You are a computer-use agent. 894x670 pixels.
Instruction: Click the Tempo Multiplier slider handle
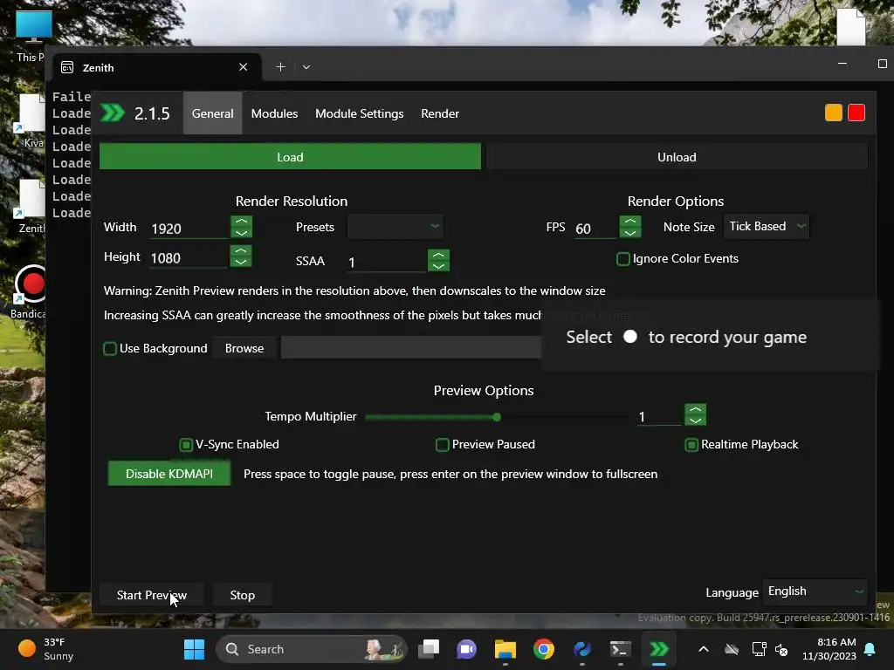(x=497, y=417)
